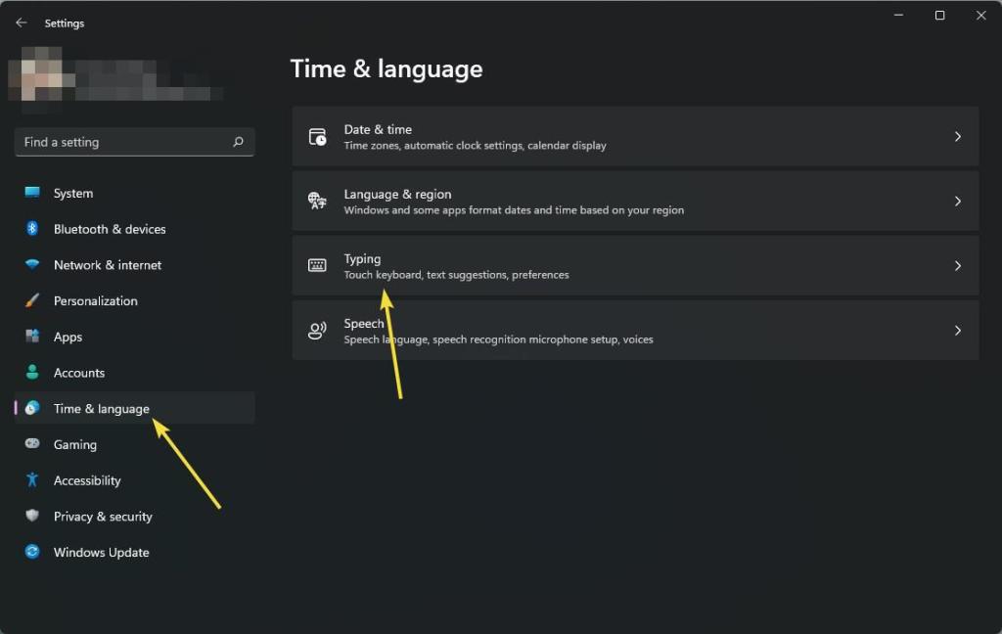The height and width of the screenshot is (634, 1002).
Task: Click the Windows Update refresh icon
Action: click(x=32, y=551)
